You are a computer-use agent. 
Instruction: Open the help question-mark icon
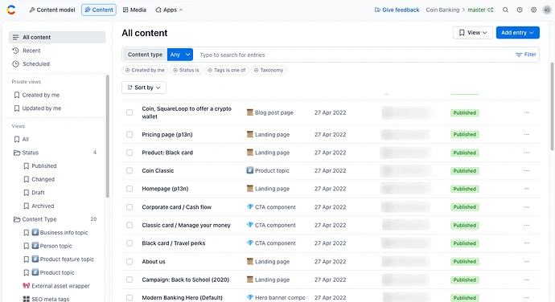520,10
